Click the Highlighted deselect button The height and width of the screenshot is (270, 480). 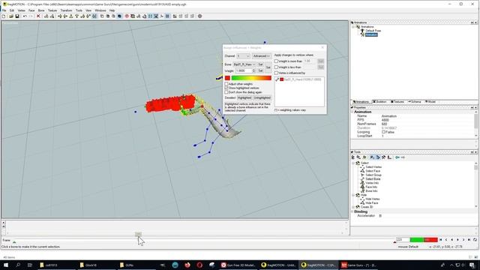(x=244, y=98)
